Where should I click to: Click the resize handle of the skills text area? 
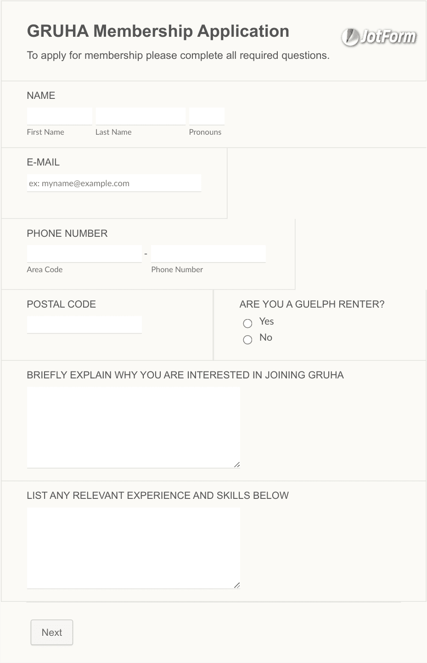pyautogui.click(x=237, y=585)
